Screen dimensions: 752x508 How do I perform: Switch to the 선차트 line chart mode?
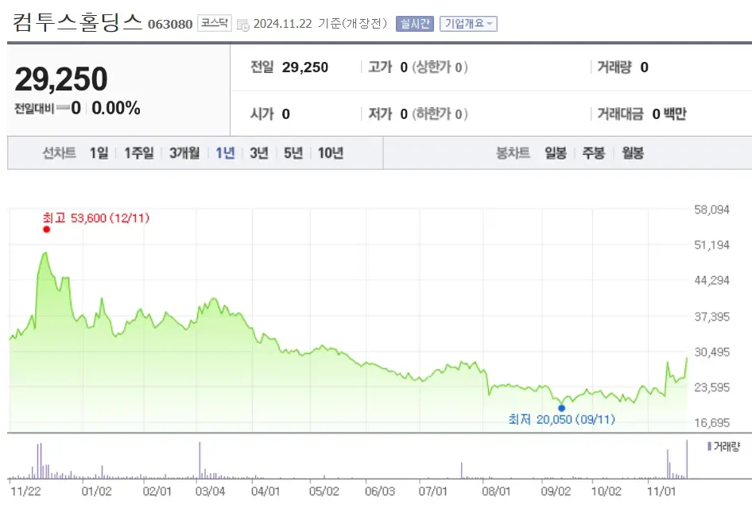58,153
